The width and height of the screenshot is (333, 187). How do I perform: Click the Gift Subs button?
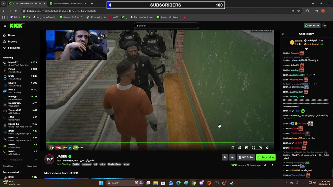click(246, 157)
